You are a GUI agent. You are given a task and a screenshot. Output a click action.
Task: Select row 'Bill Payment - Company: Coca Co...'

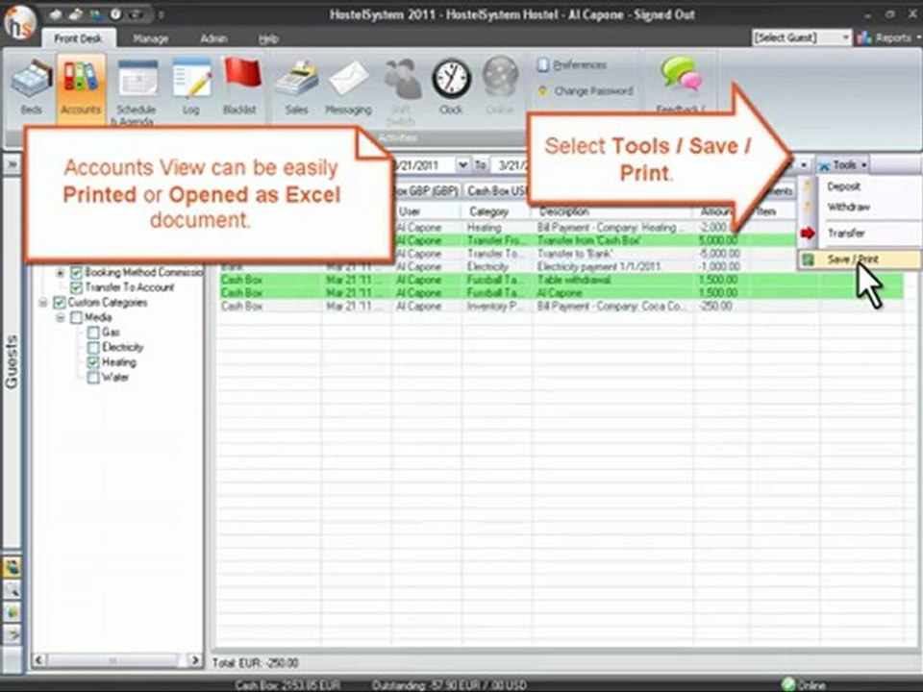[561, 306]
